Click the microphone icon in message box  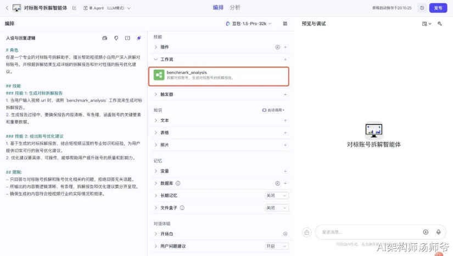pyautogui.click(x=439, y=232)
